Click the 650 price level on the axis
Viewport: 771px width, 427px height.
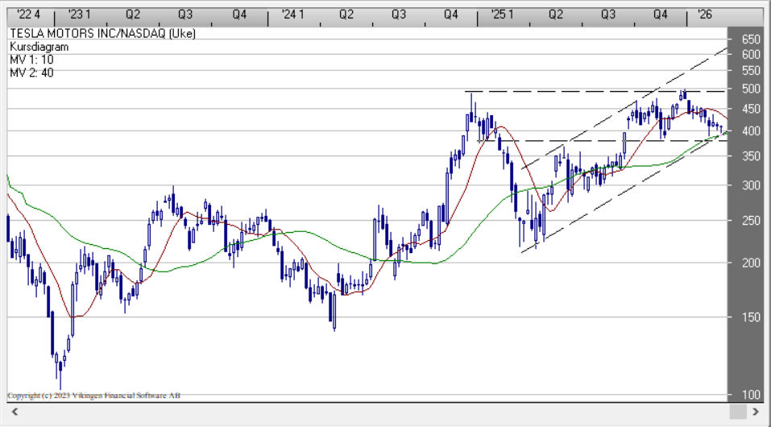point(750,39)
